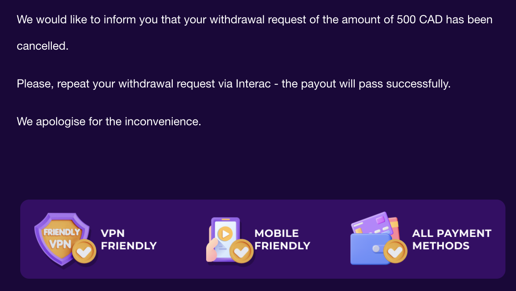This screenshot has width=516, height=291.
Task: Click the apology sentence about inconvenience
Action: [109, 121]
